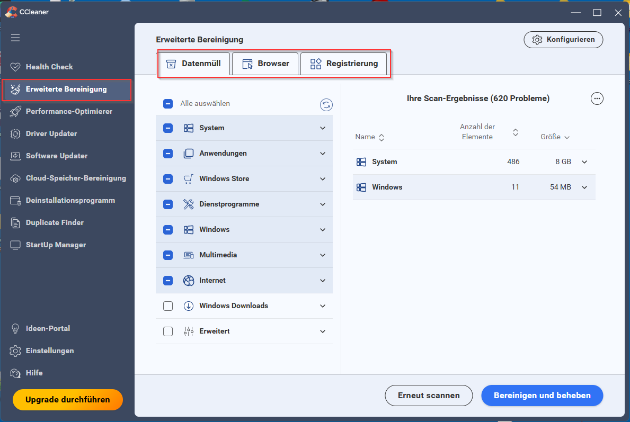630x422 pixels.
Task: Click Bereinigen und beheben button
Action: 542,396
